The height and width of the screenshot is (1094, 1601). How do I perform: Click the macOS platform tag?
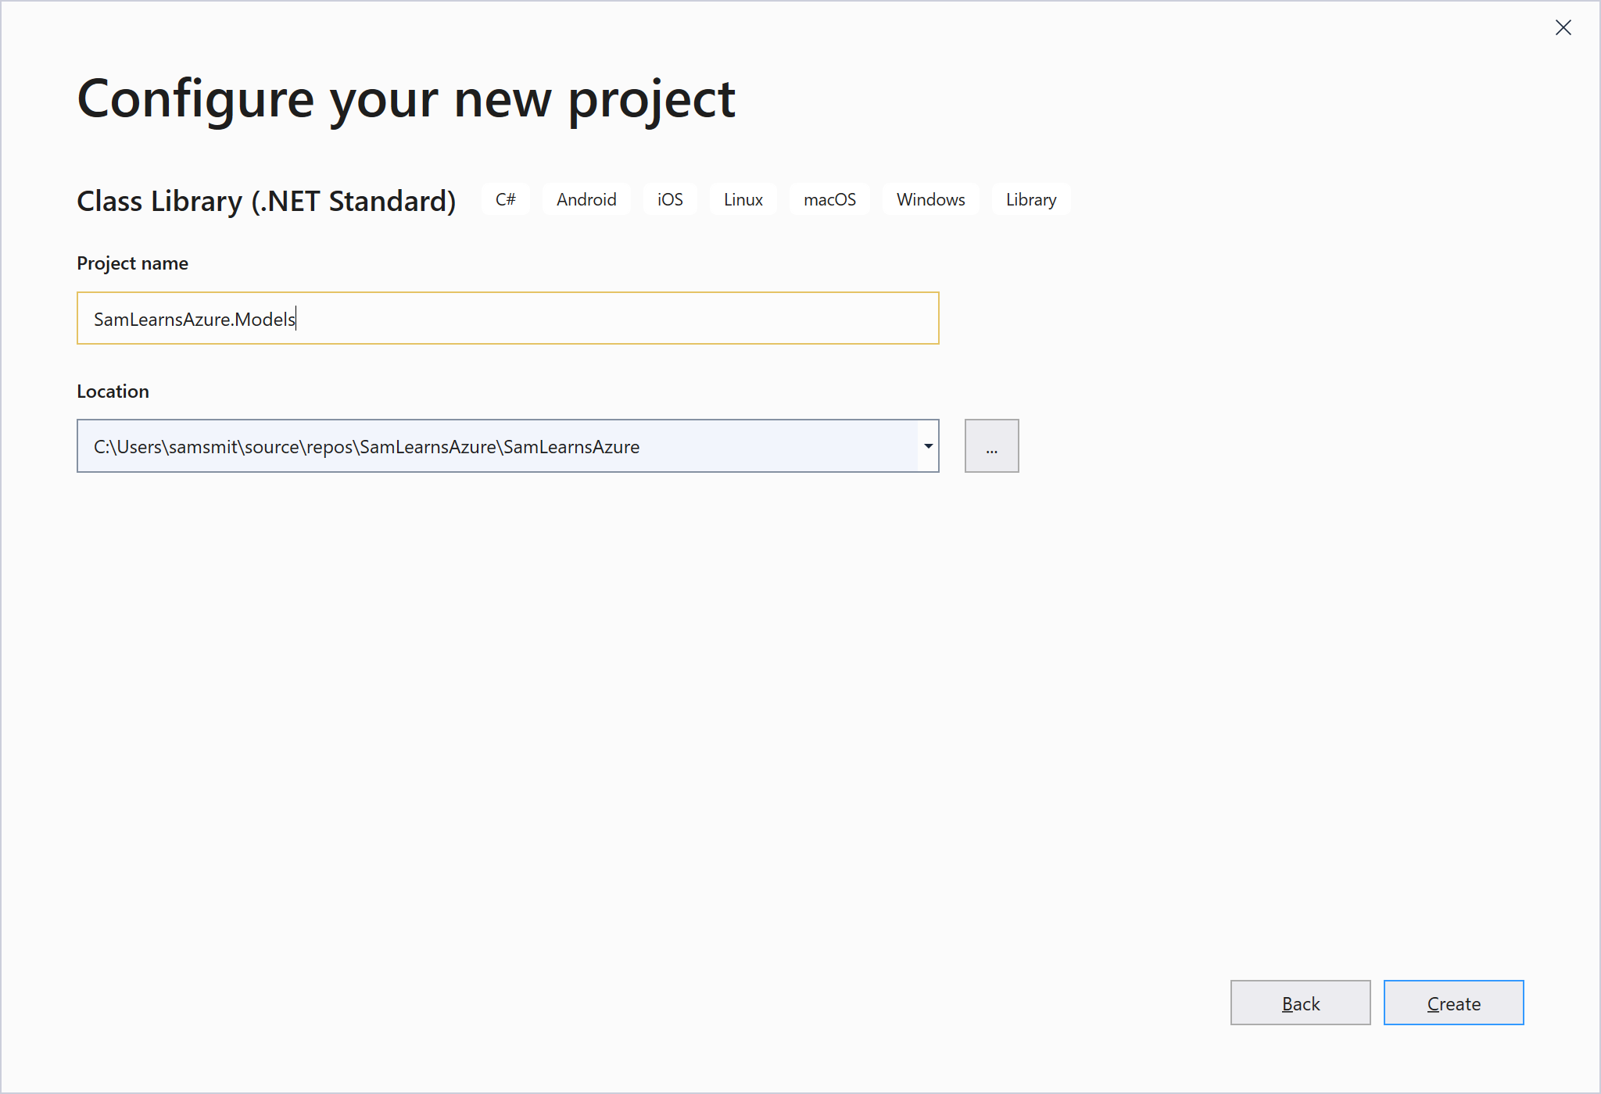click(x=829, y=199)
